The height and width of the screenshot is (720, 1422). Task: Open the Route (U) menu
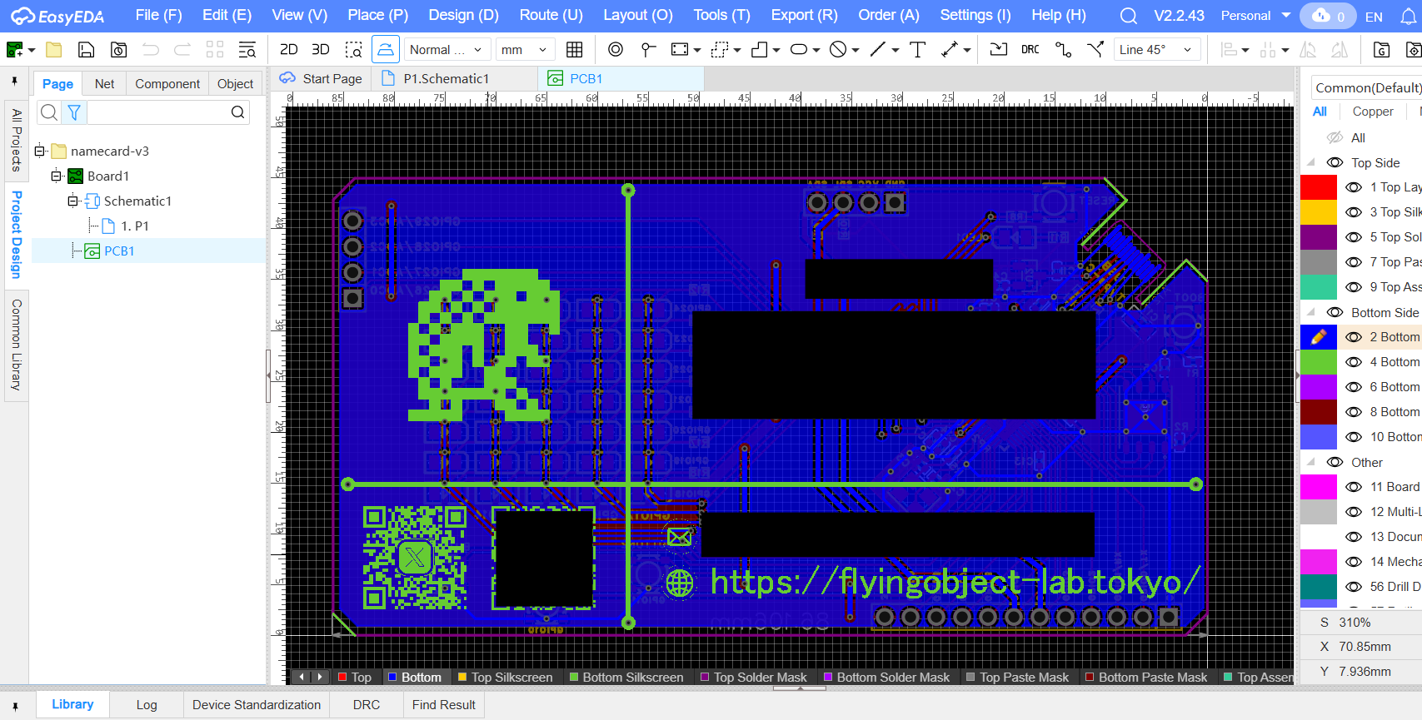tap(551, 15)
